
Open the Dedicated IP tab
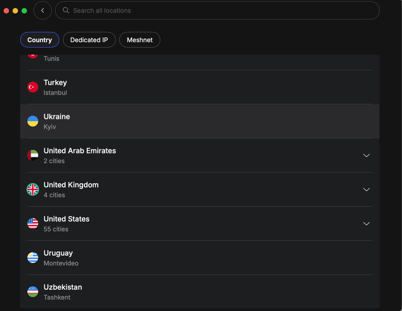click(x=89, y=40)
